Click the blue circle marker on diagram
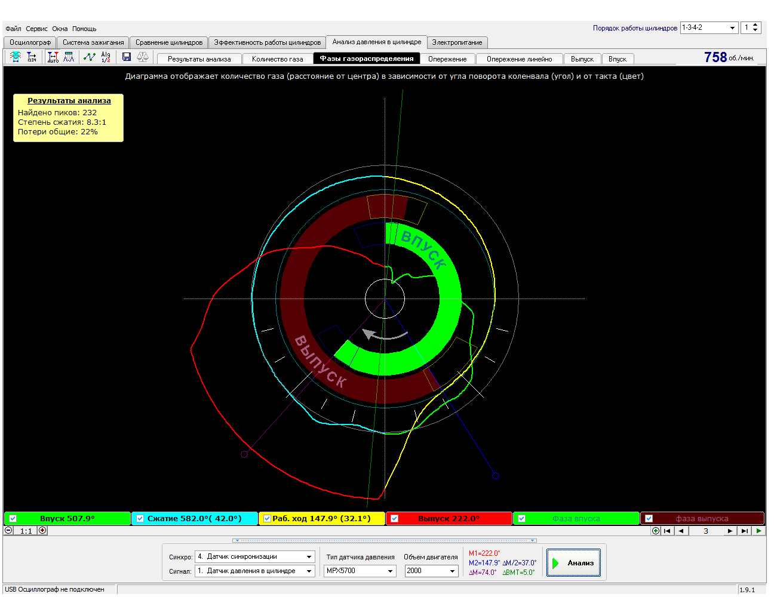 click(496, 476)
